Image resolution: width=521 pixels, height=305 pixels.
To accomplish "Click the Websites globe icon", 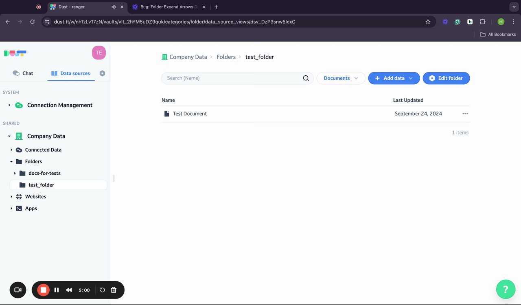I will coord(19,197).
